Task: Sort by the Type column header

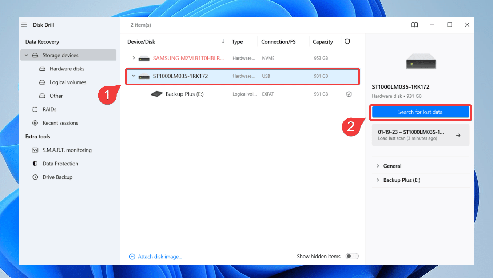Action: 237,42
